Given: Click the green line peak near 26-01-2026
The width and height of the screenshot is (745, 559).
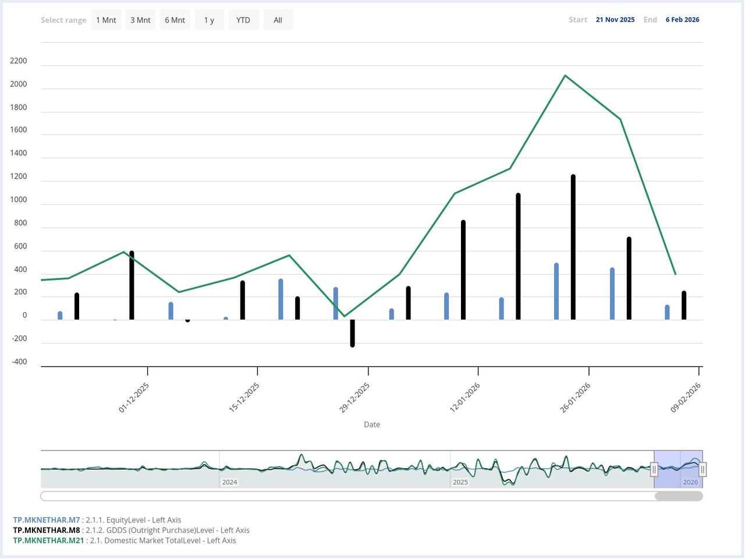Looking at the screenshot, I should pos(565,76).
